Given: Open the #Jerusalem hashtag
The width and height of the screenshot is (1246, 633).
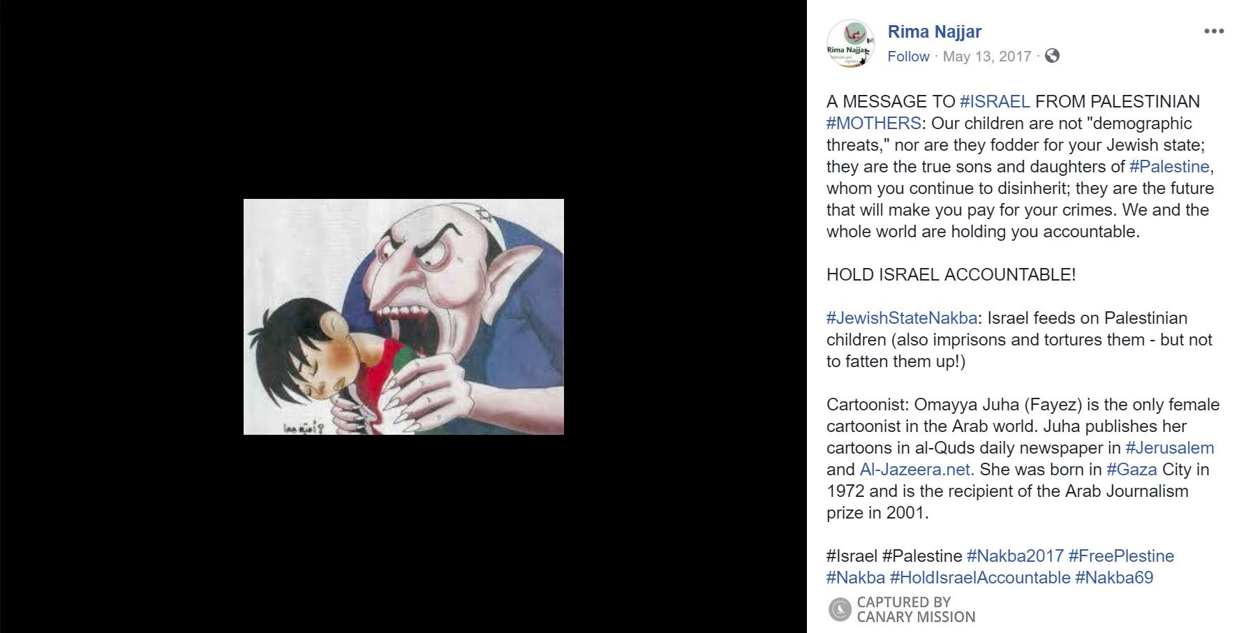Looking at the screenshot, I should click(x=1170, y=447).
